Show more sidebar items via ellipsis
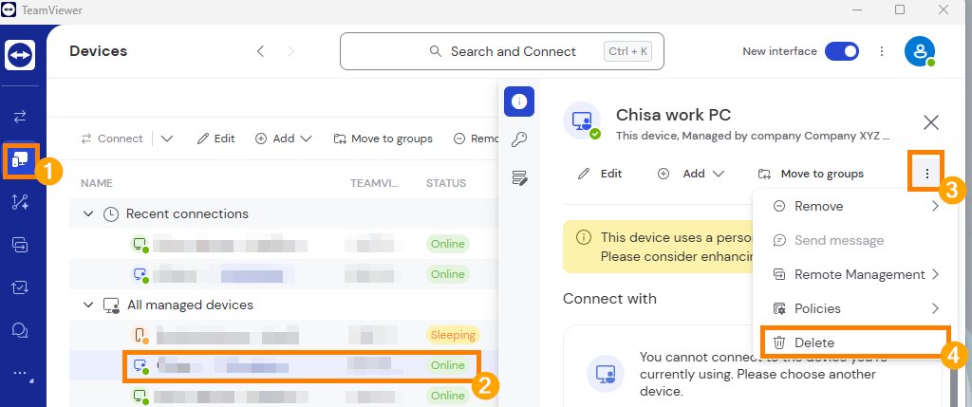This screenshot has width=972, height=407. 21,374
